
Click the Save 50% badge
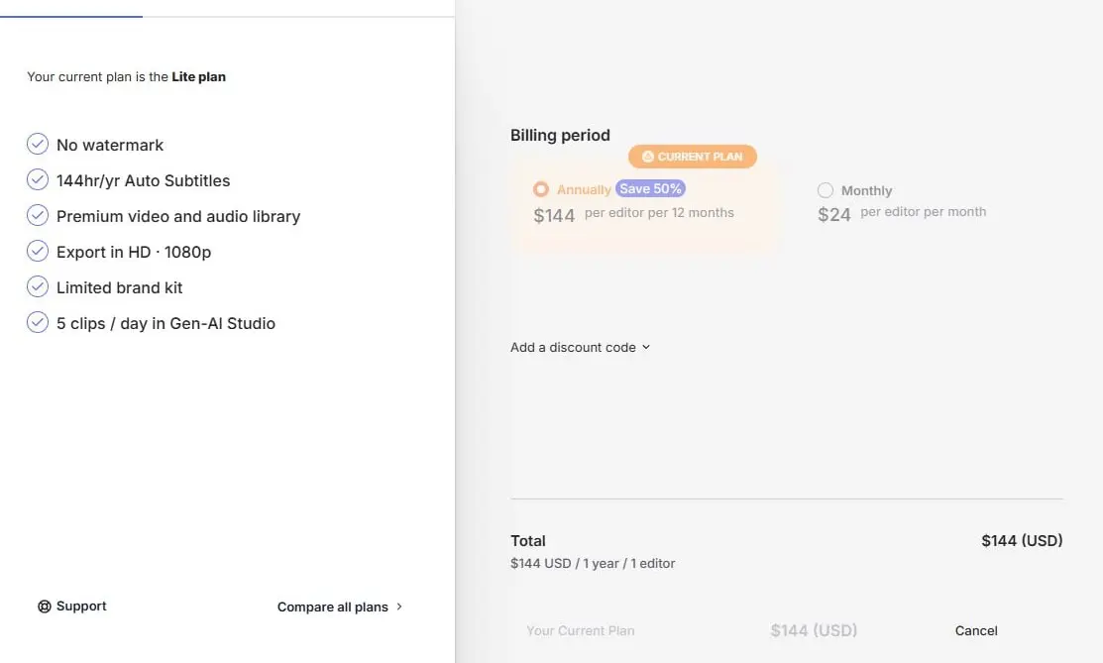click(650, 188)
